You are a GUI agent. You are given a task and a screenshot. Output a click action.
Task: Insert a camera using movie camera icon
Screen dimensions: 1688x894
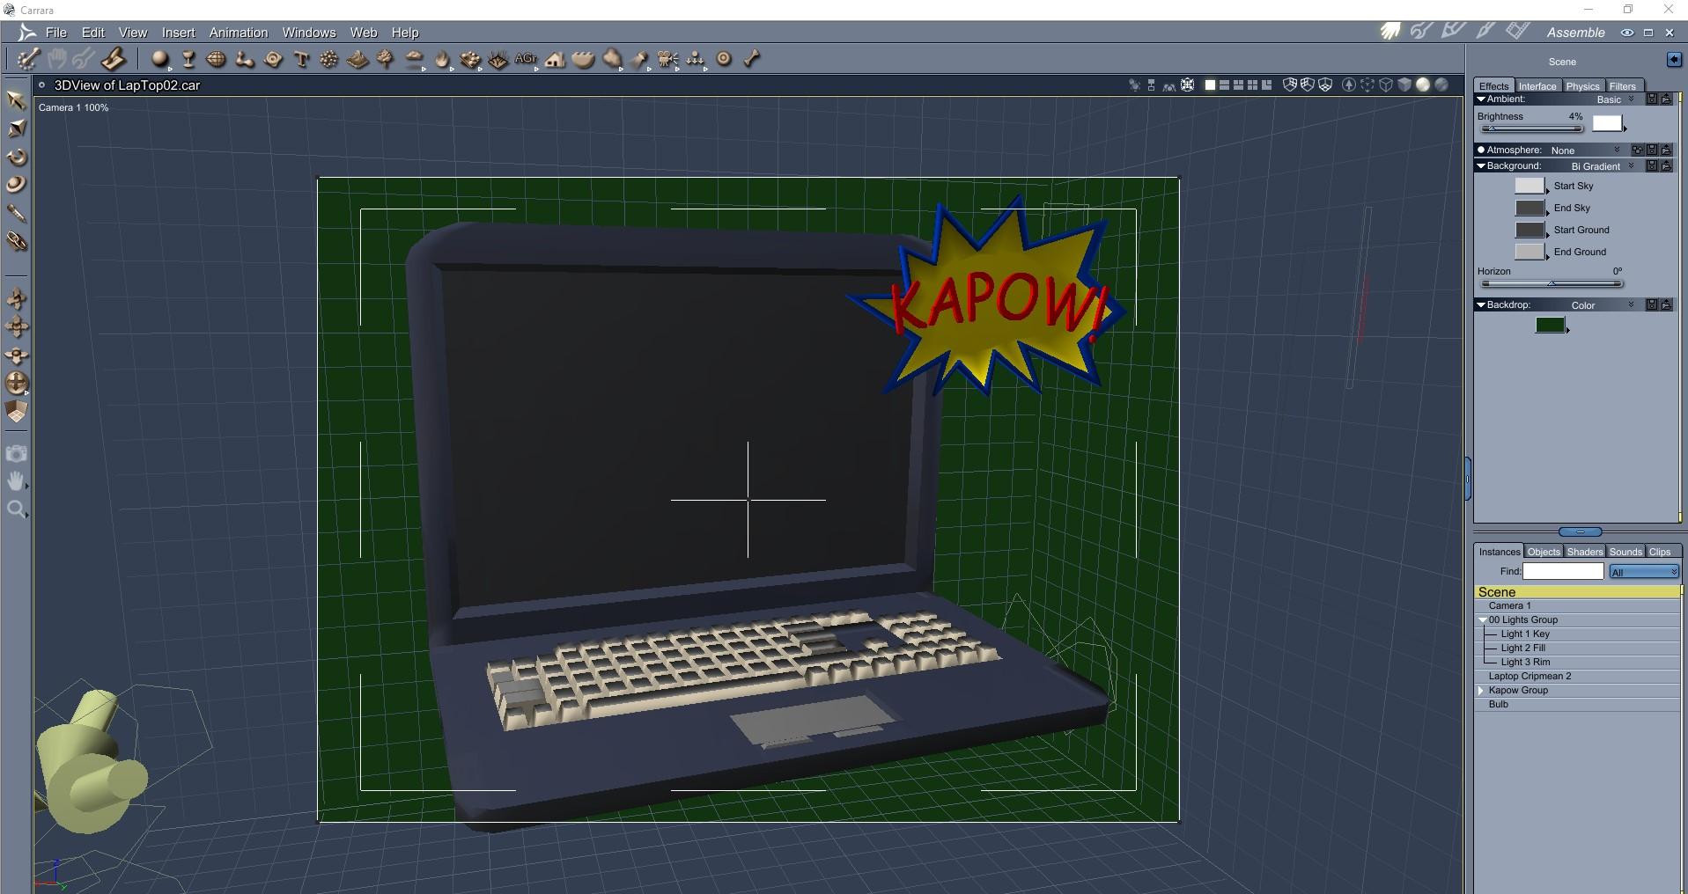tap(668, 59)
